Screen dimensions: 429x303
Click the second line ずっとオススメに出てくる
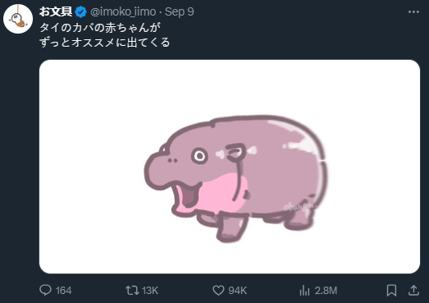(x=105, y=43)
